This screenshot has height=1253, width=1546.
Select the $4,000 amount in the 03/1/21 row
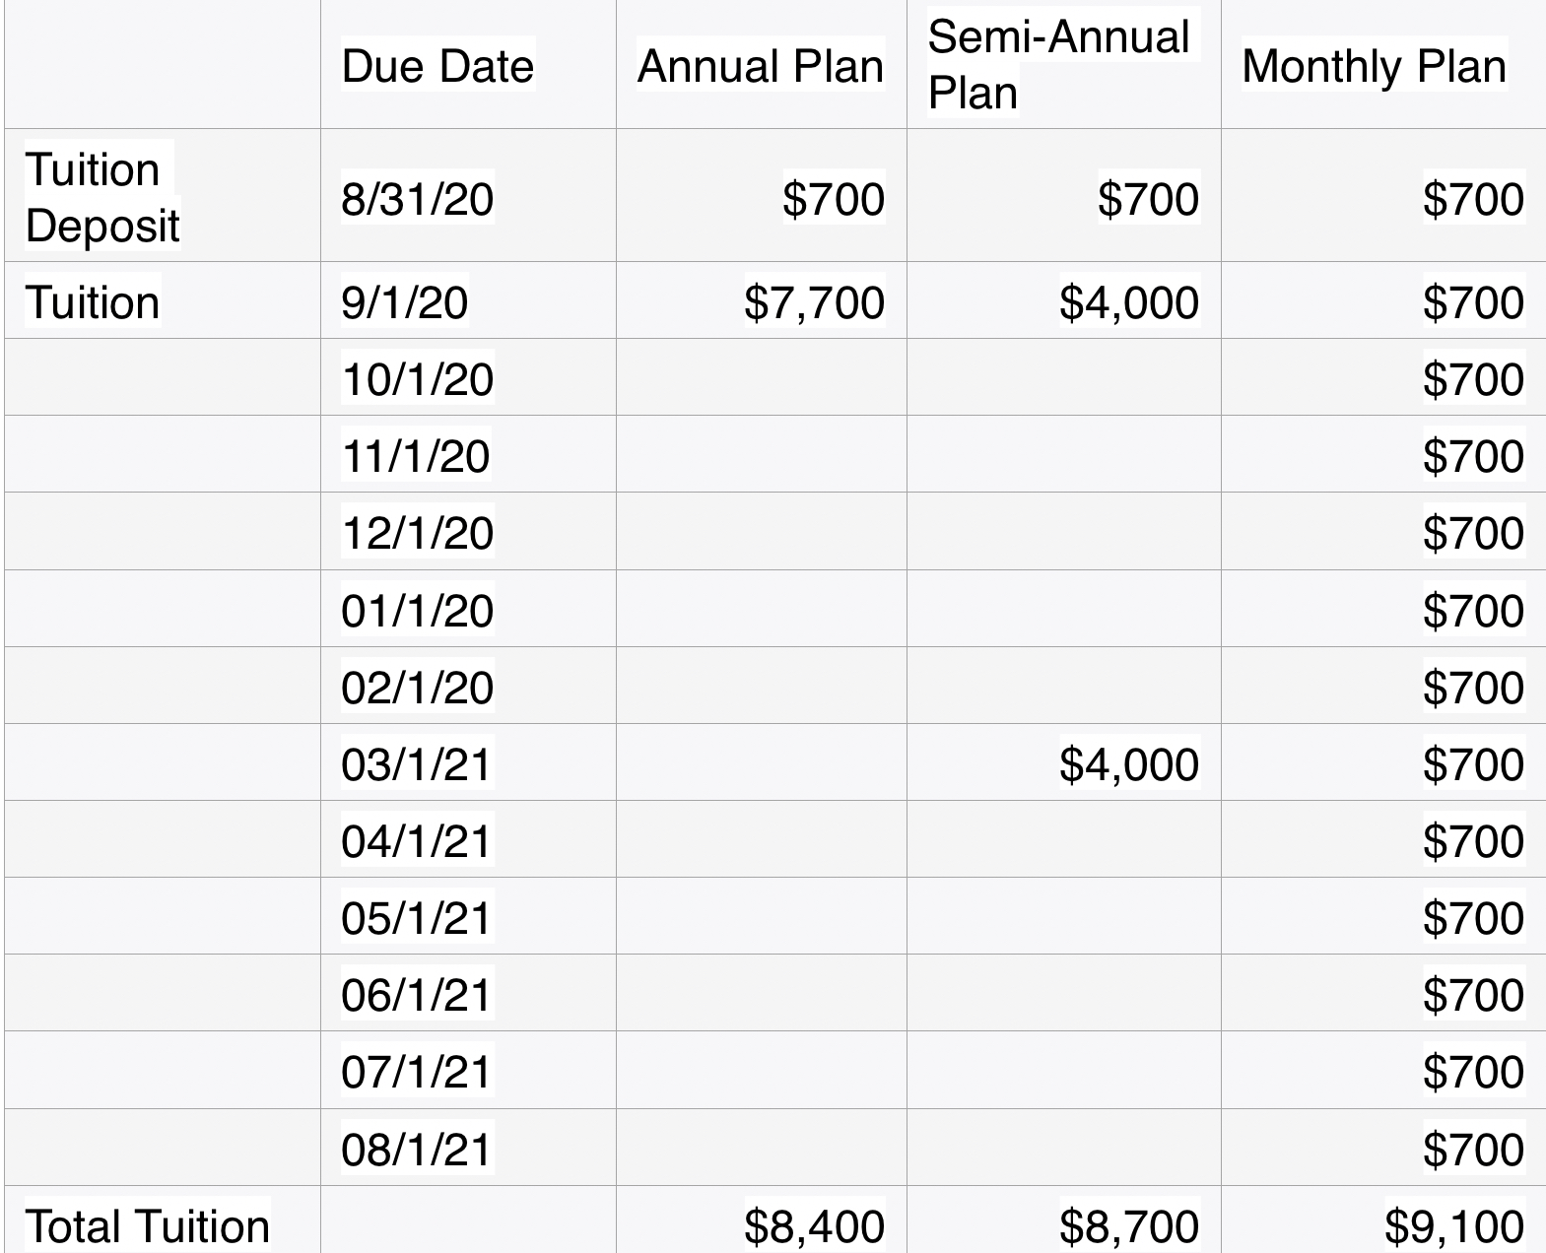1129,763
